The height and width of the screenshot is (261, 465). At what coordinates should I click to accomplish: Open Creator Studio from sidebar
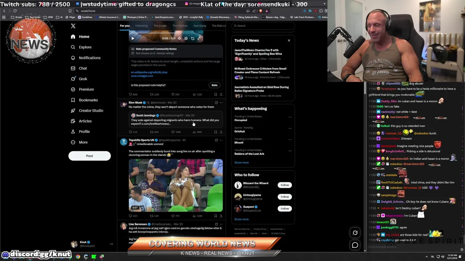tap(87, 111)
